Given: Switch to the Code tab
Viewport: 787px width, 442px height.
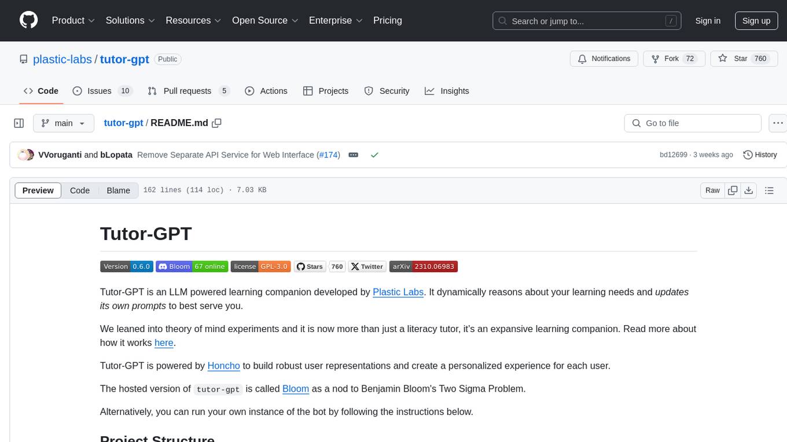Looking at the screenshot, I should tap(41, 91).
